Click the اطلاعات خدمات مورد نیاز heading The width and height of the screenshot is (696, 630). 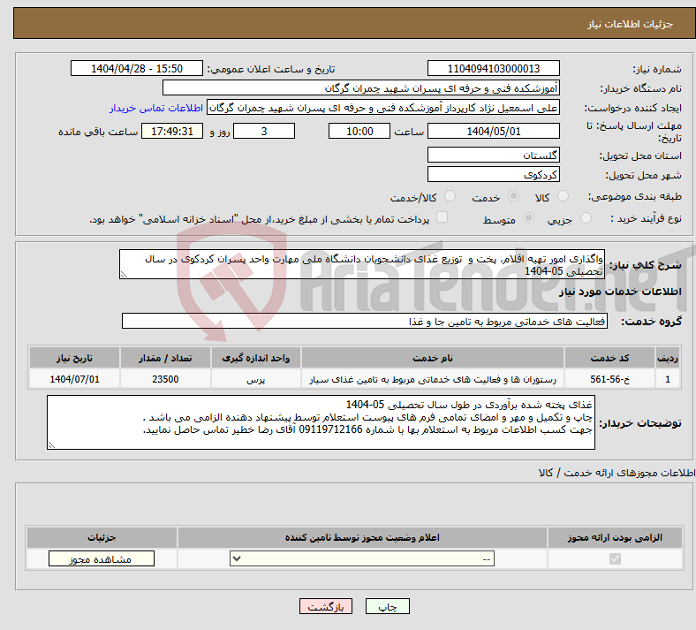click(620, 292)
